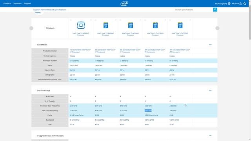Click the highlighted 3.20 GHz turbo value
The width and height of the screenshot is (251, 141).
(148, 110)
